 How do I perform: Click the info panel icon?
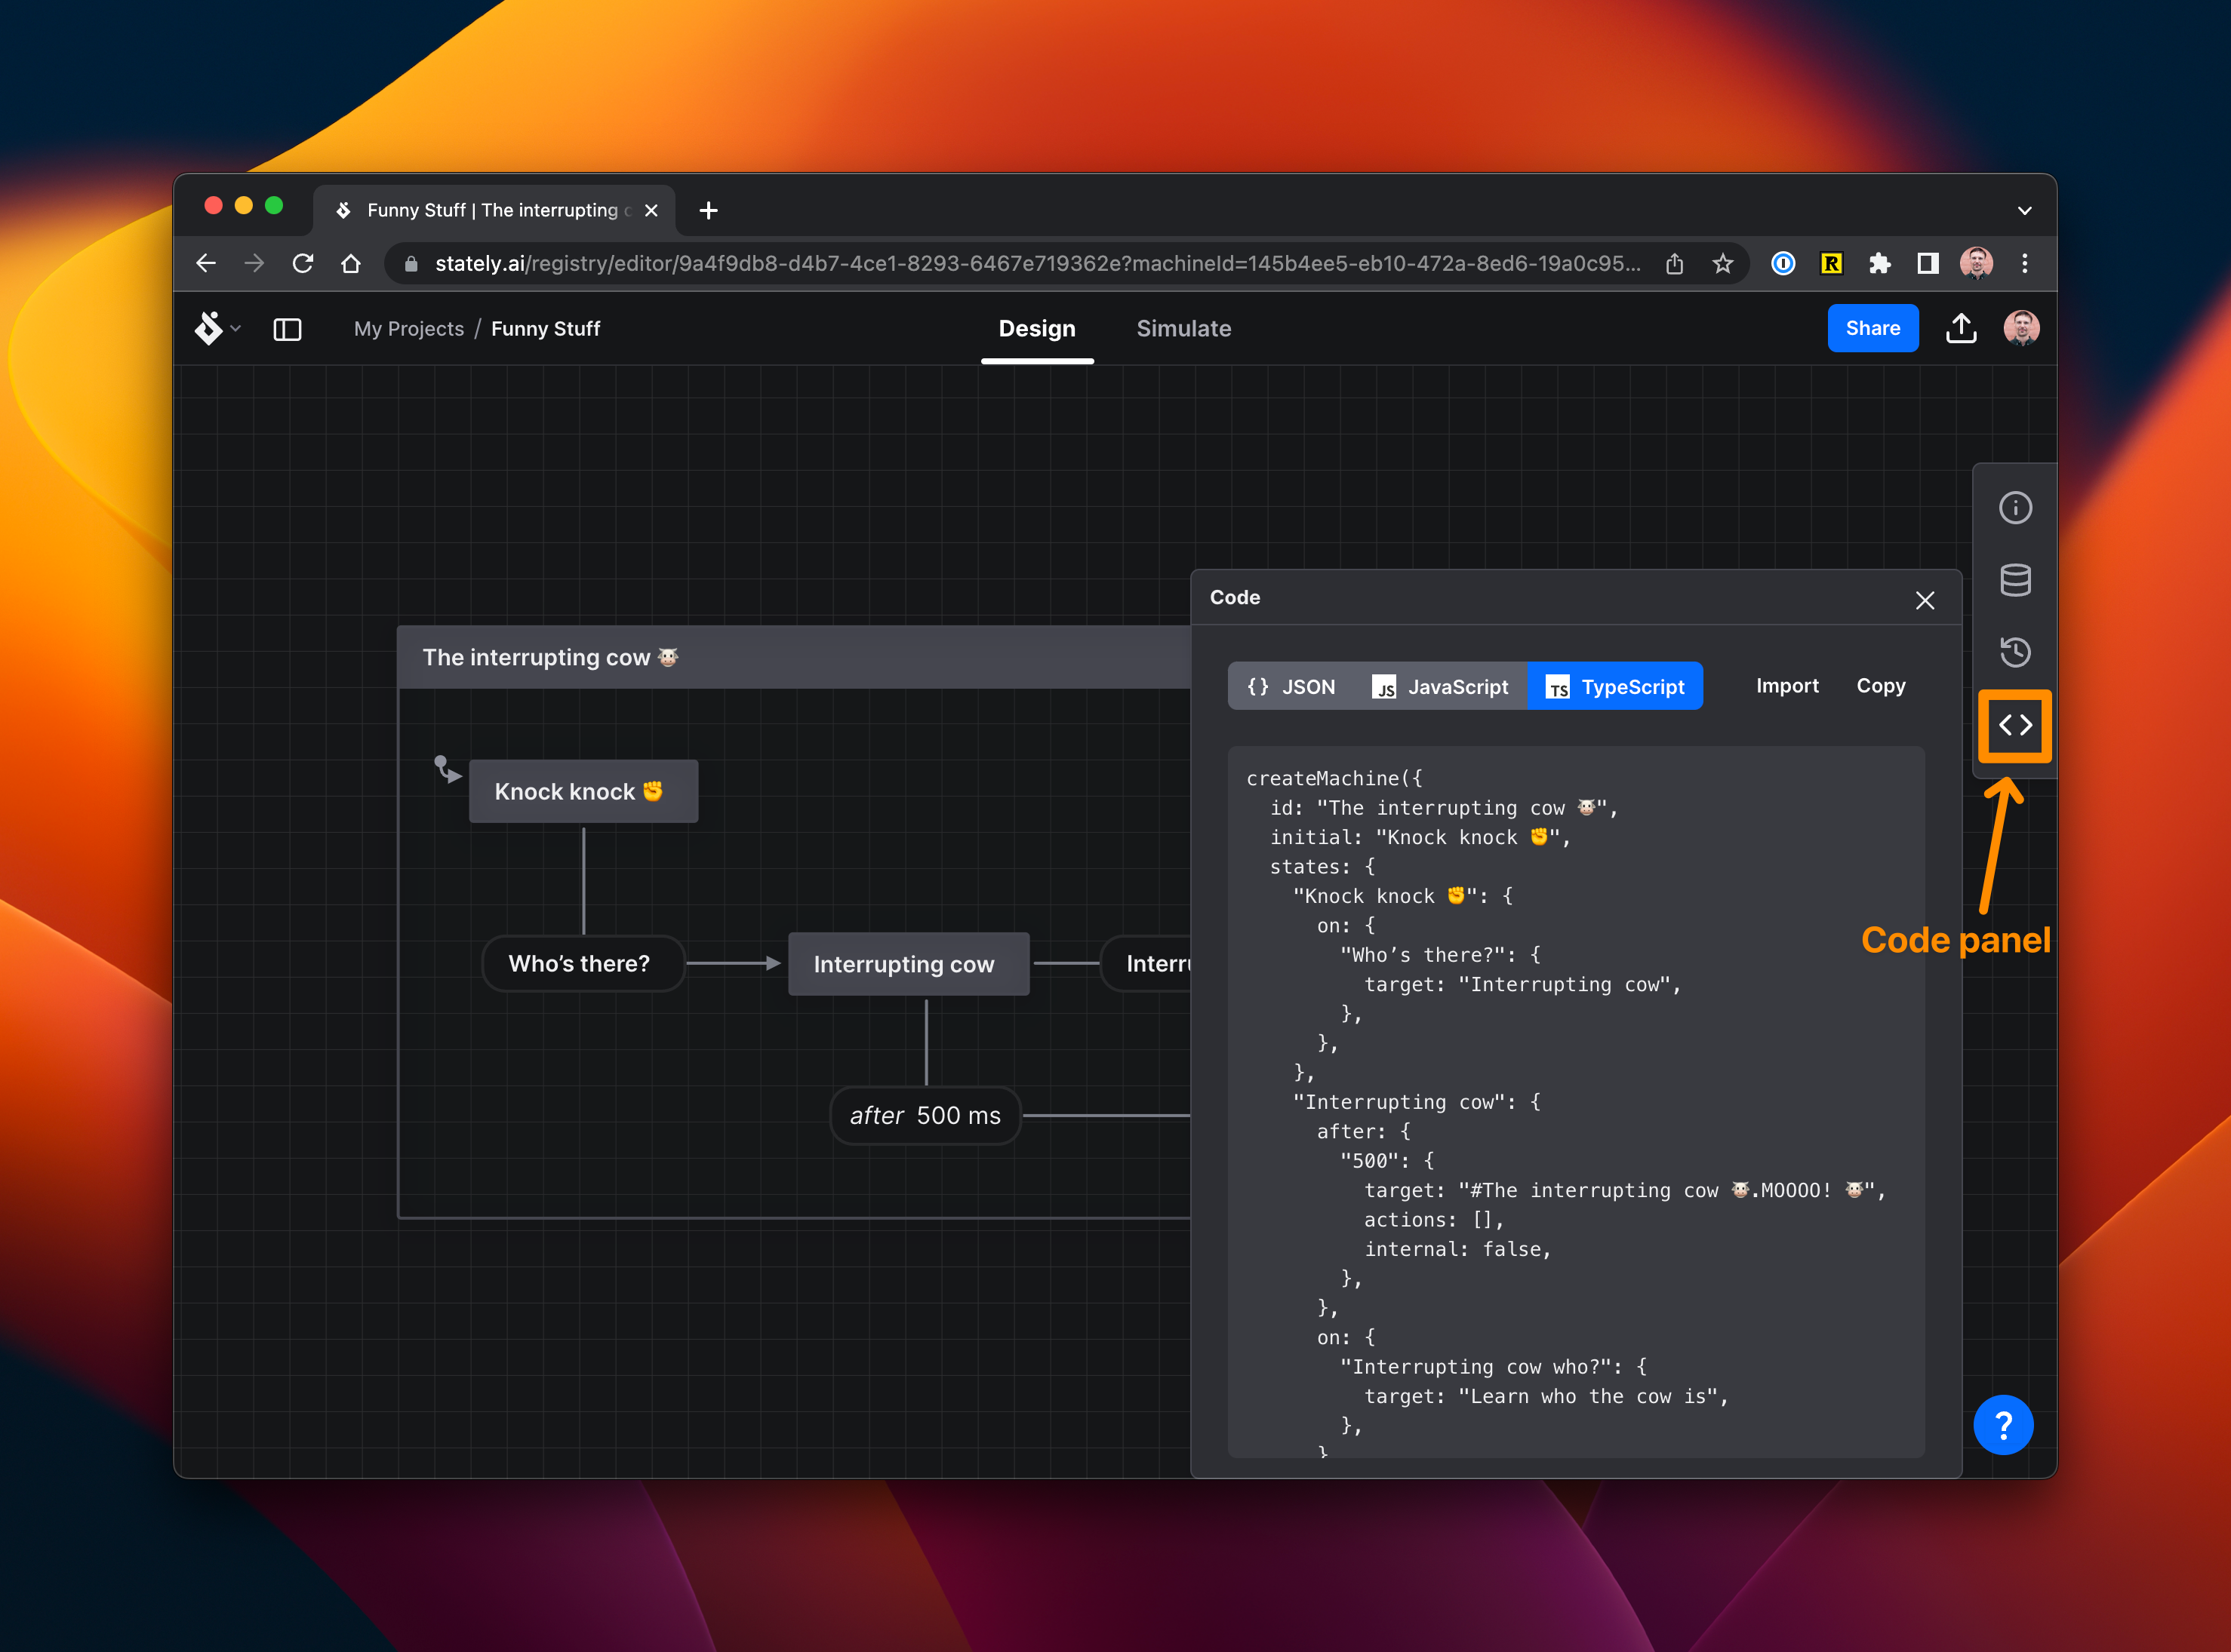coord(2012,507)
